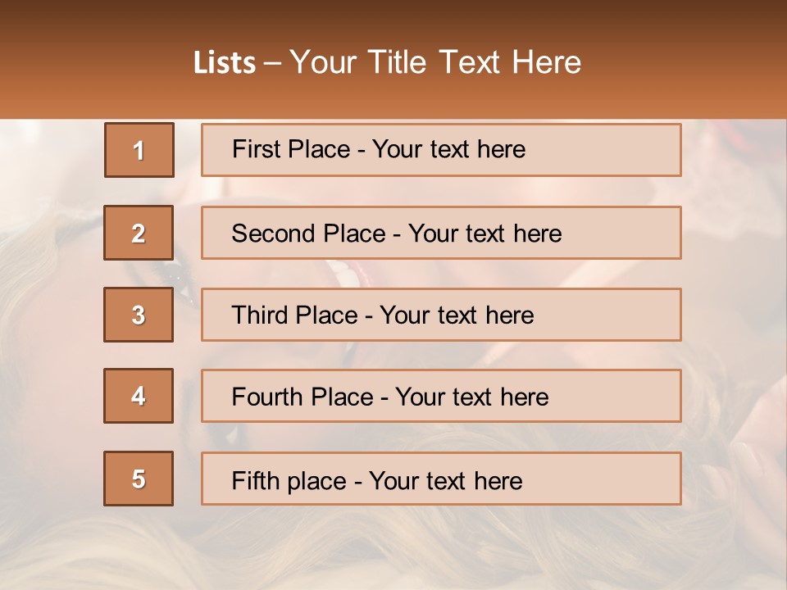The height and width of the screenshot is (590, 787).
Task: Click the word Fifth in the last row
Action: click(256, 480)
